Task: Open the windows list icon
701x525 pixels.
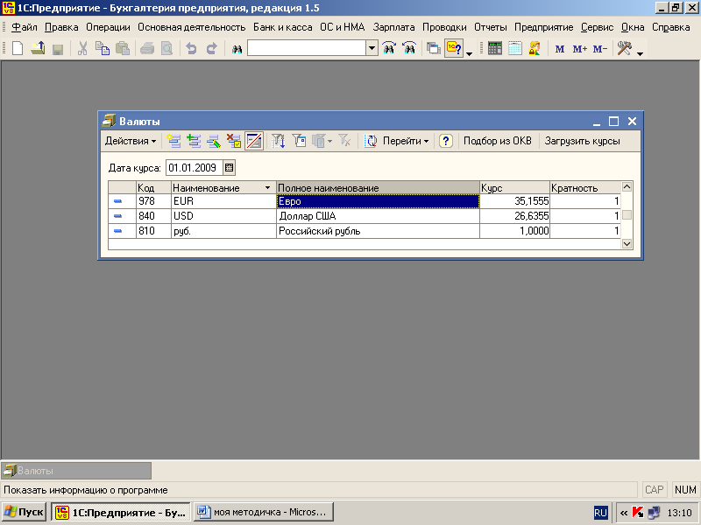Action: pyautogui.click(x=433, y=48)
